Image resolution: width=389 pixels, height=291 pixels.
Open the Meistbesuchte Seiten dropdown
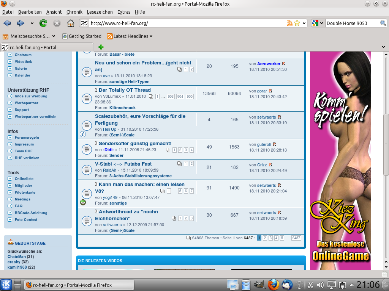pos(54,36)
